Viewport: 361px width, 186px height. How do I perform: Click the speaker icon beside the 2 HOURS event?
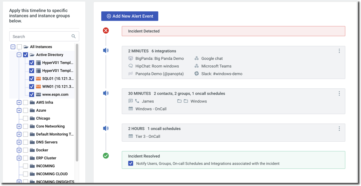pos(106,128)
